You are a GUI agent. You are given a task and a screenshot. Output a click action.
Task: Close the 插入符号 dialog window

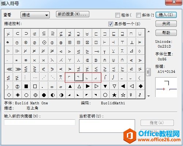point(174,2)
